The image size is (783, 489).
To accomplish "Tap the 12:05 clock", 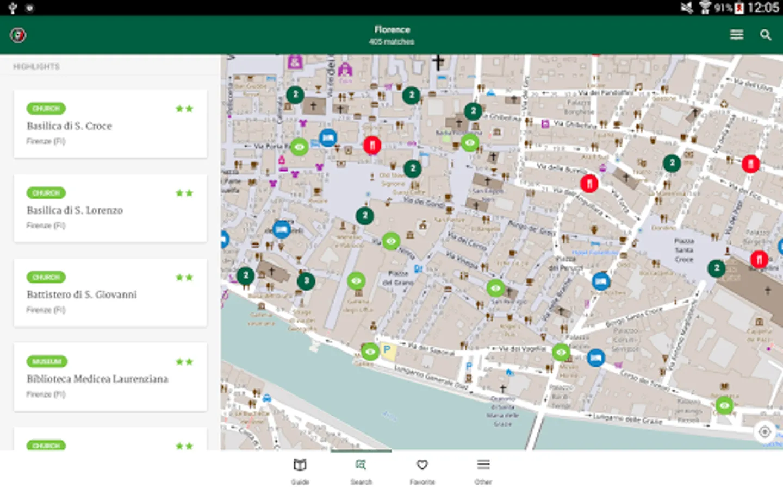I will click(x=763, y=8).
